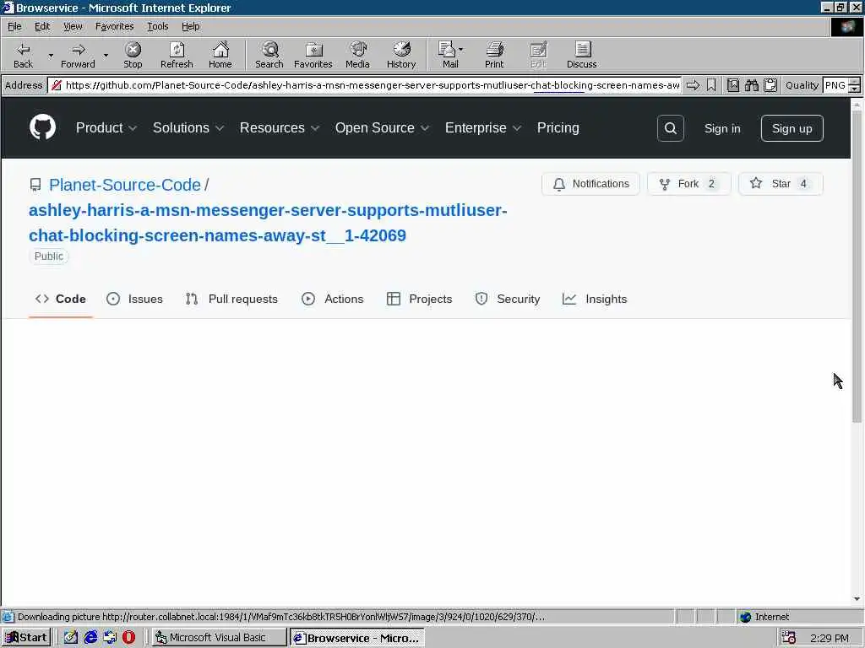The width and height of the screenshot is (865, 648).
Task: Expand the Solutions navigation dropdown
Action: pos(188,128)
